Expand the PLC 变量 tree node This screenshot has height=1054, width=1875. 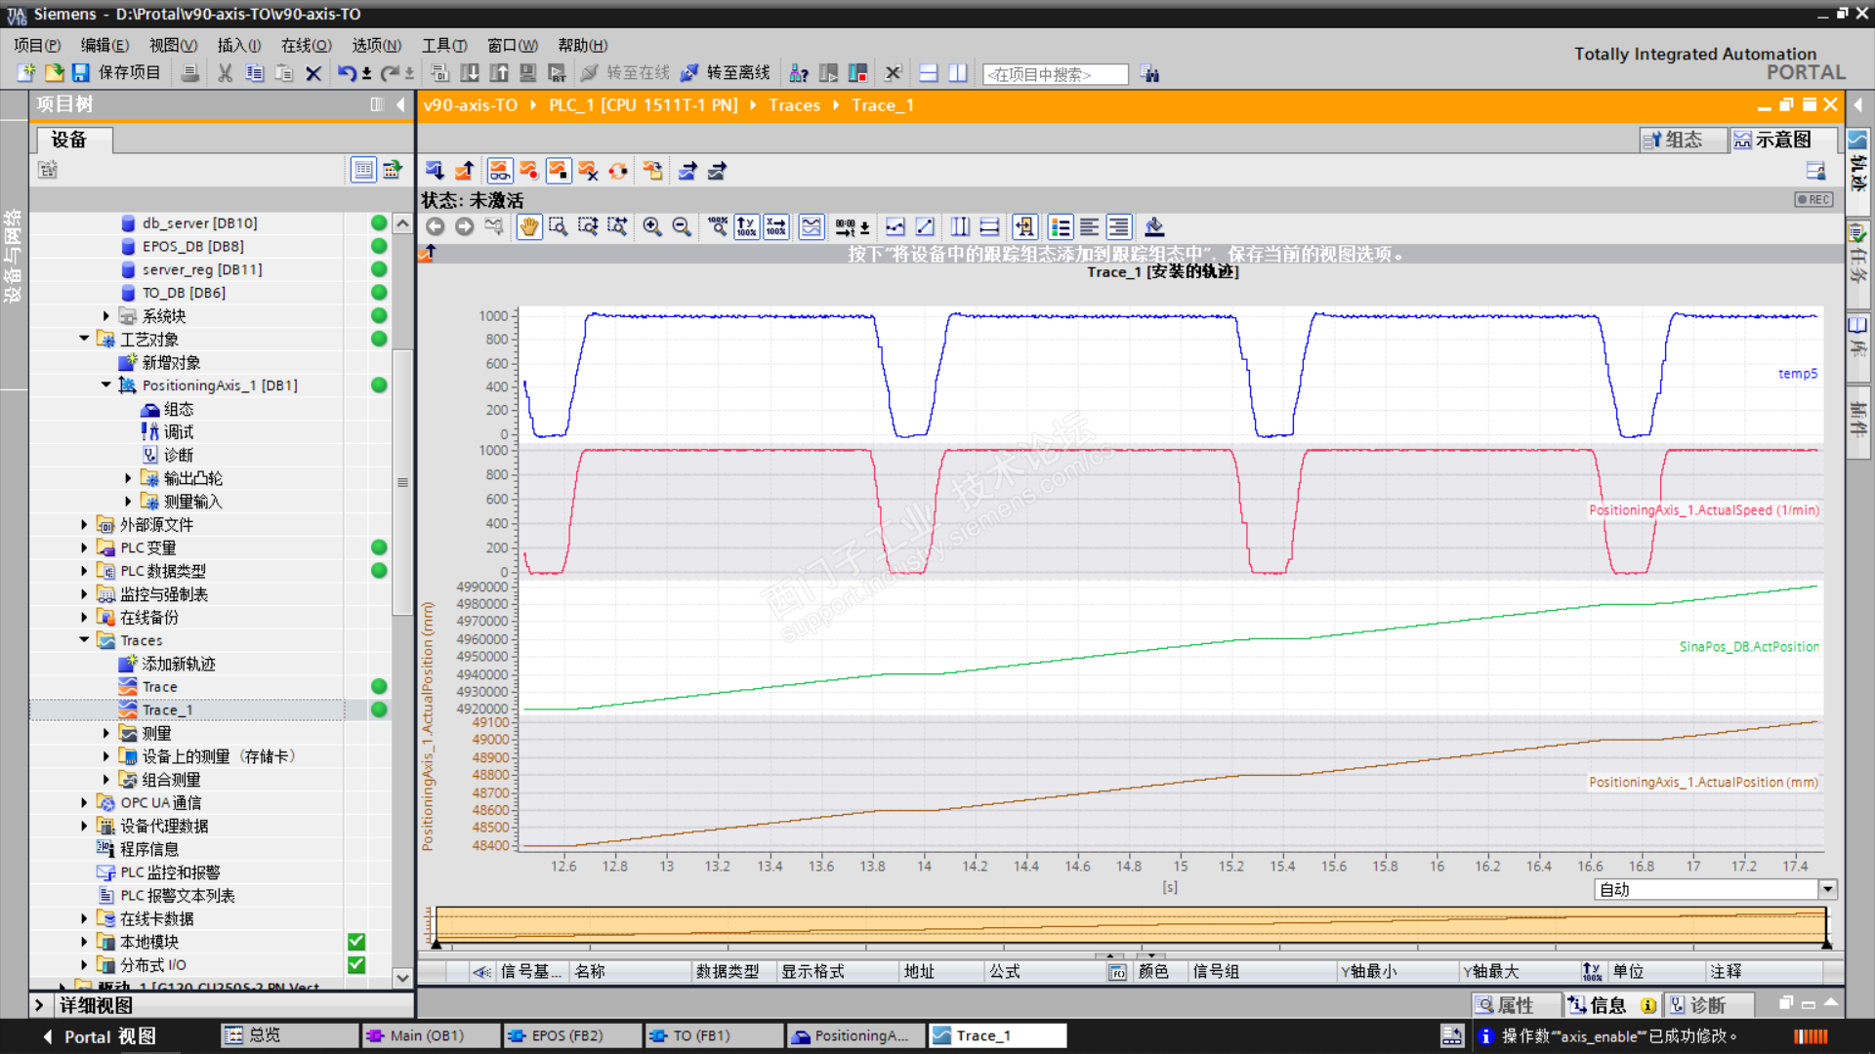pos(84,547)
